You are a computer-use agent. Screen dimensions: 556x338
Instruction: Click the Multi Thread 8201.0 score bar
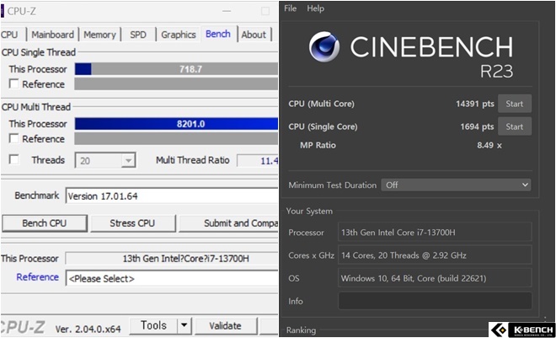click(x=176, y=124)
